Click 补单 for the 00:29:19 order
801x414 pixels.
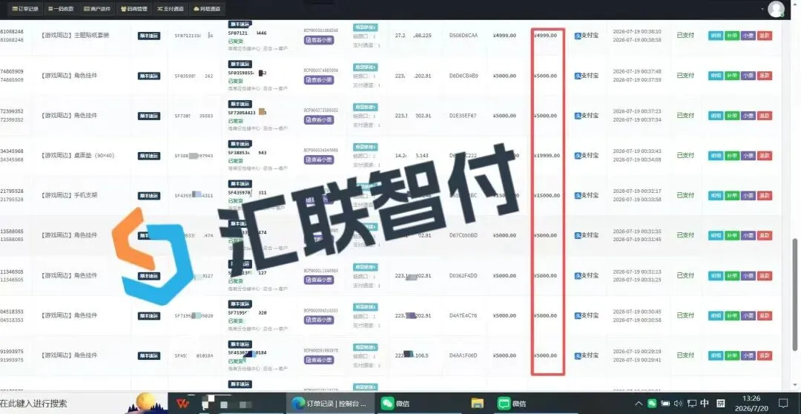(x=732, y=355)
